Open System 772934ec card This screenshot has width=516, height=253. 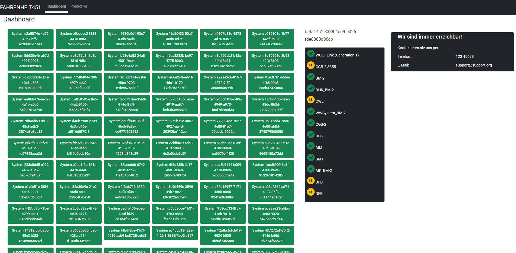point(223,126)
